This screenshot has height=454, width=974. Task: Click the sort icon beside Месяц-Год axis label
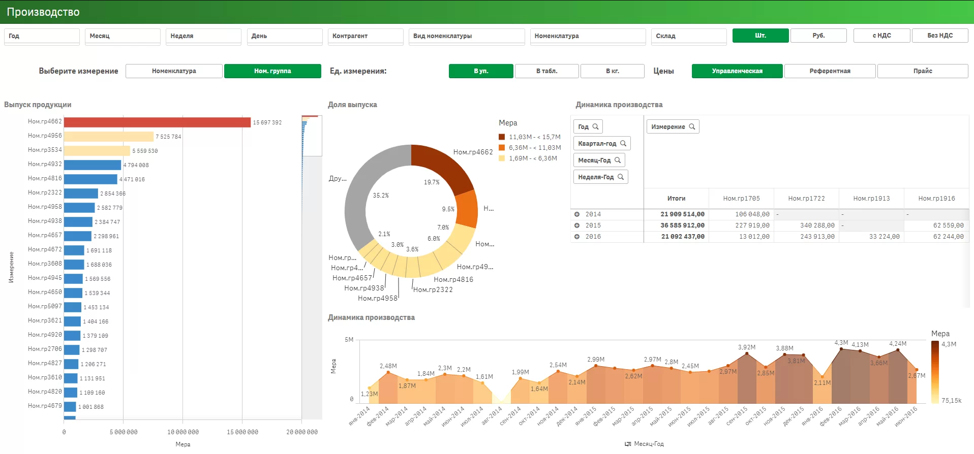[x=628, y=444]
